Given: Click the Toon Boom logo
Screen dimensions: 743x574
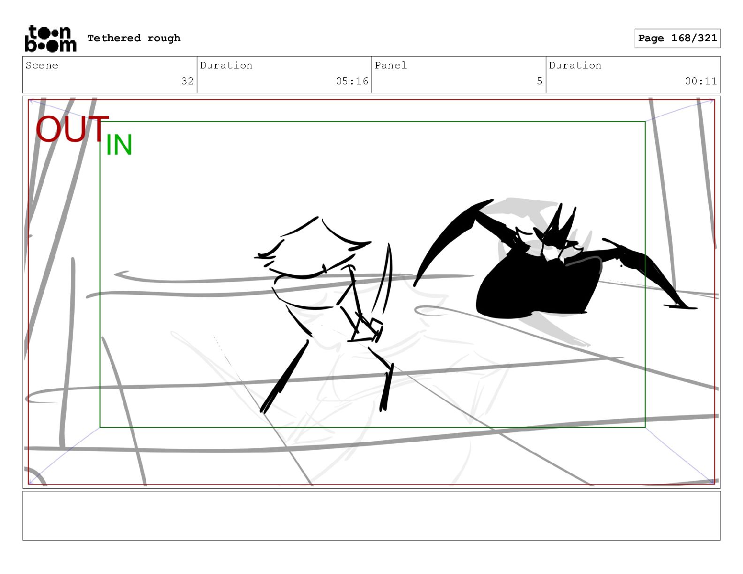Looking at the screenshot, I should [50, 38].
